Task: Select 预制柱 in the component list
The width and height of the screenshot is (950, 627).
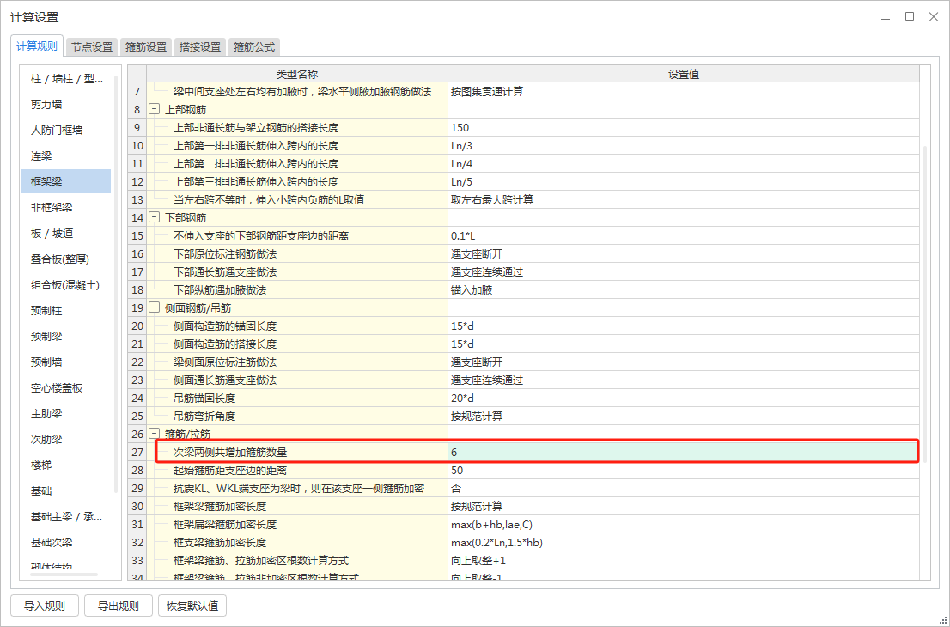Action: coord(66,310)
